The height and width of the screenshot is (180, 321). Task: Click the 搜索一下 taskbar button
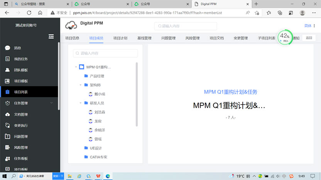coord(58,176)
